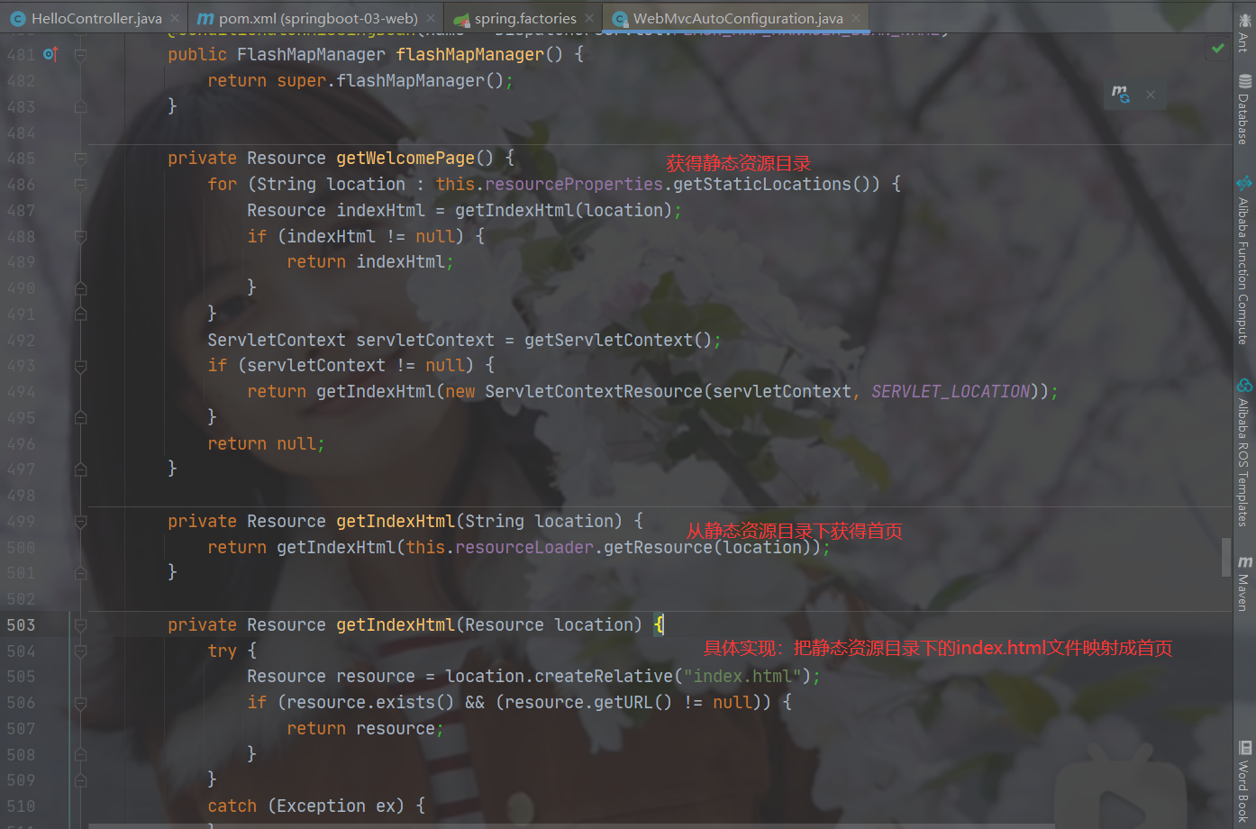
Task: Click the overriding-method gutter icon beside flashMapManager
Action: click(x=50, y=54)
